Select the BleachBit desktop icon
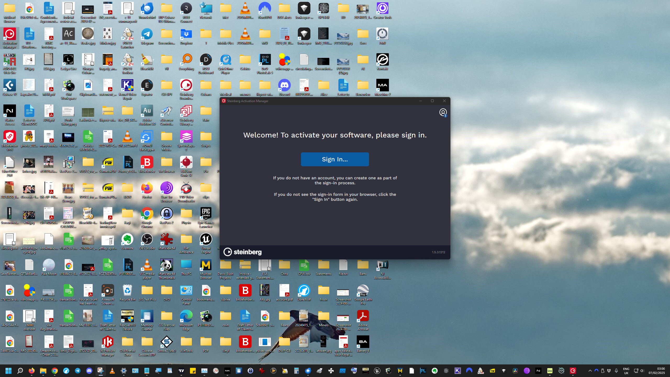The width and height of the screenshot is (670, 377). click(x=147, y=62)
